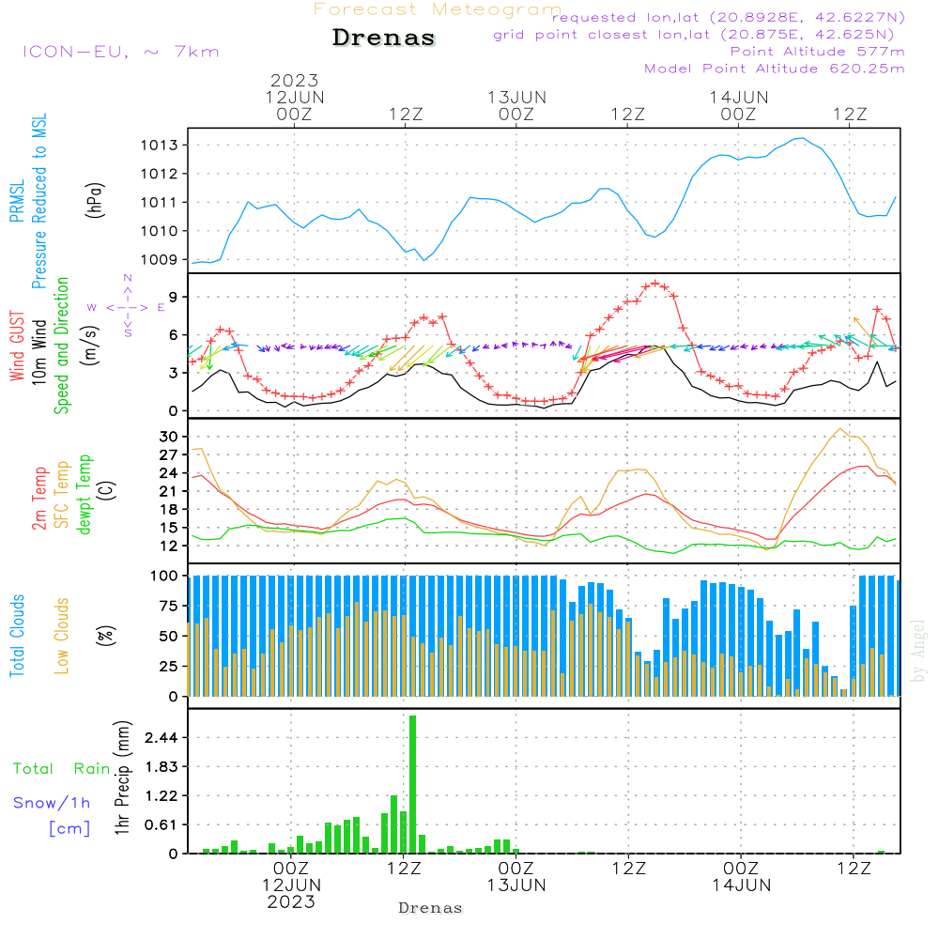Select '12JUN' label above the pressure chart
Viewport: 939px width, 939px height.
point(295,98)
